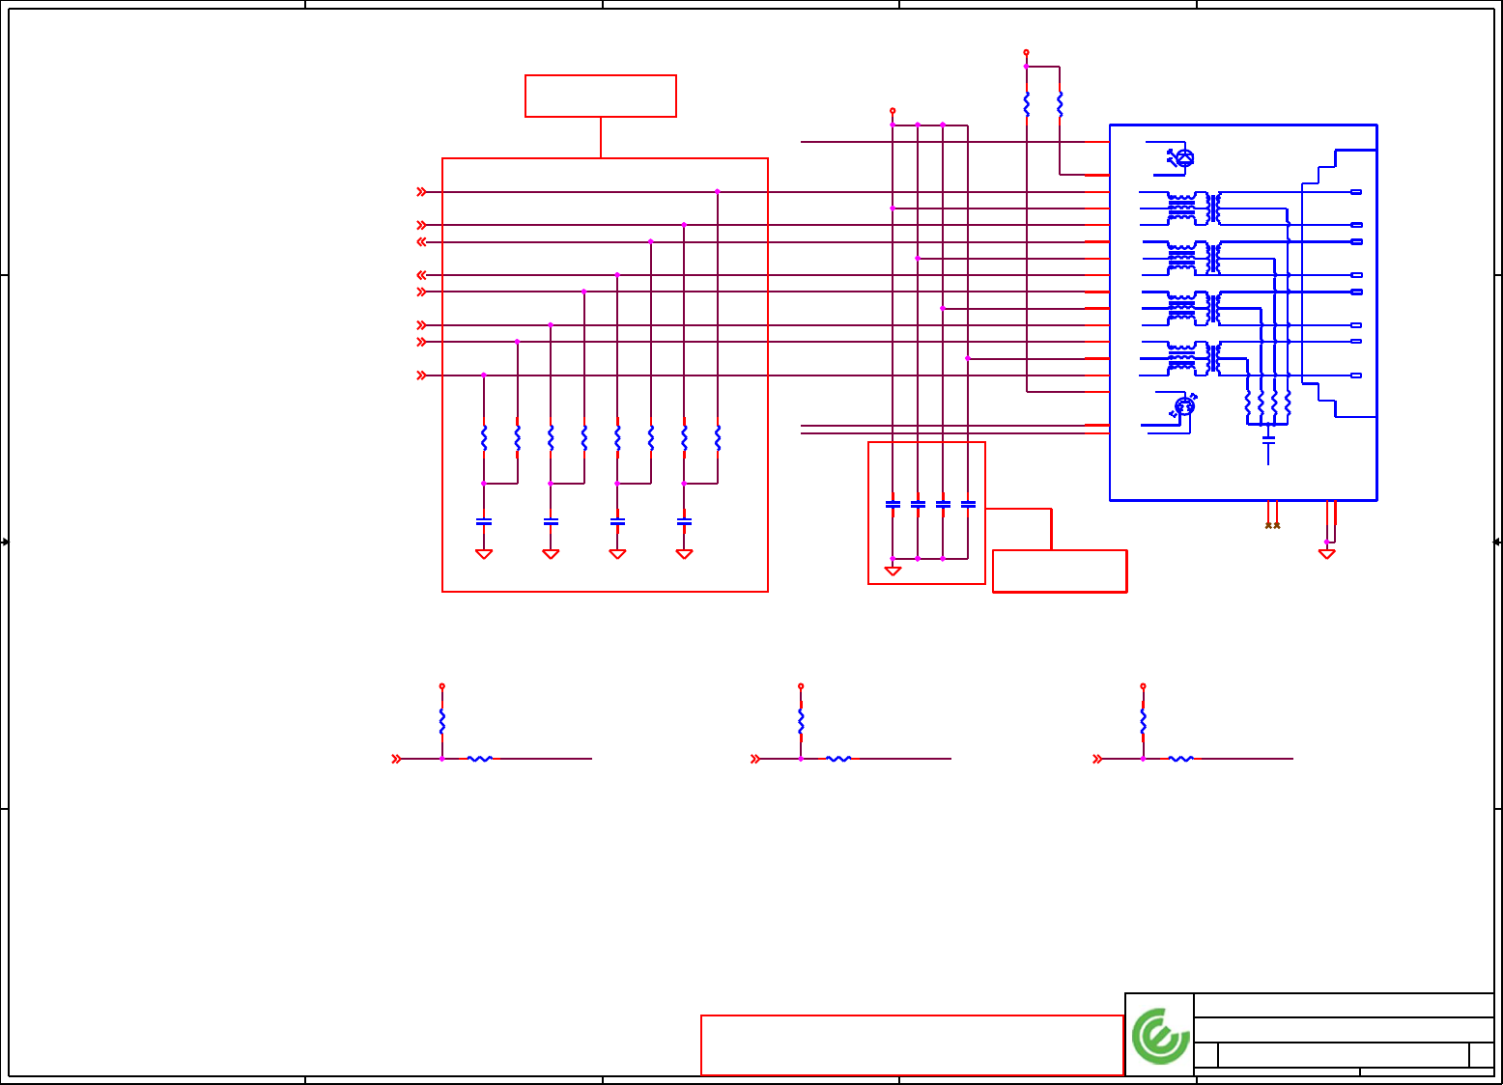The height and width of the screenshot is (1085, 1503).
Task: Click the port arrow of the rightmost bottom circuit
Action: (x=1097, y=759)
